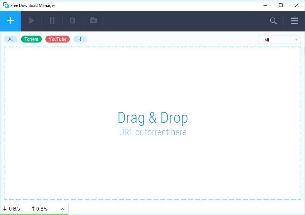Check the download speed indicator 0 B/s
The width and height of the screenshot is (305, 215).
(x=11, y=209)
